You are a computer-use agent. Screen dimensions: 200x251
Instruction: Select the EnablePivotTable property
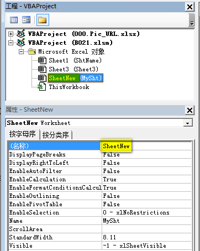pyautogui.click(x=55, y=204)
